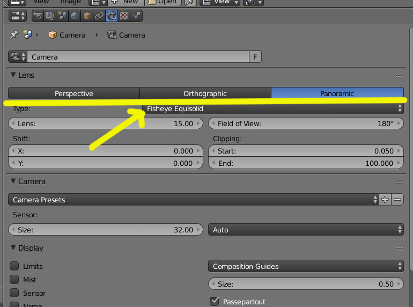Screen dimensions: 413x307
Task: Select the Orthographic lens type
Action: [x=205, y=93]
